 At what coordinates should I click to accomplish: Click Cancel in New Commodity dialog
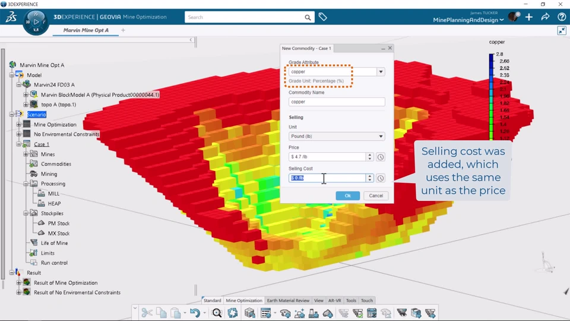pos(376,196)
